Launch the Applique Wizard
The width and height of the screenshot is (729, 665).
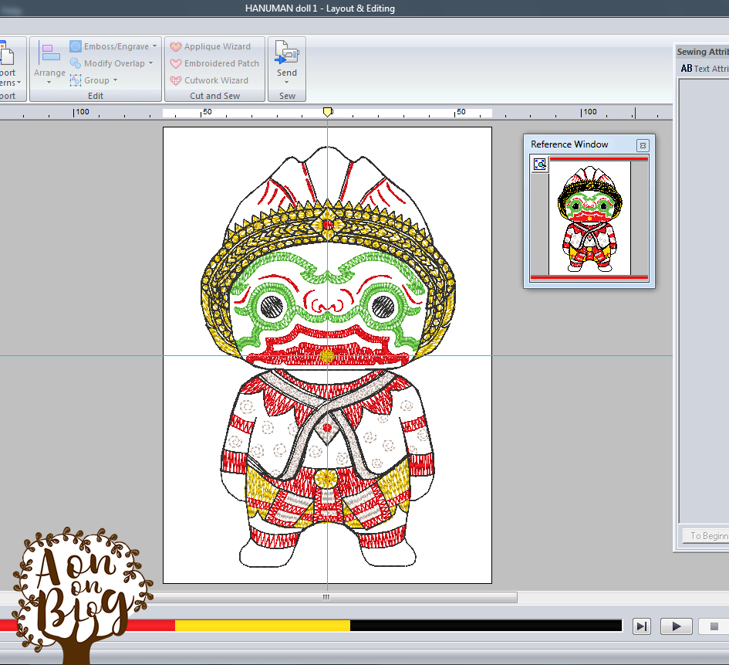(210, 46)
